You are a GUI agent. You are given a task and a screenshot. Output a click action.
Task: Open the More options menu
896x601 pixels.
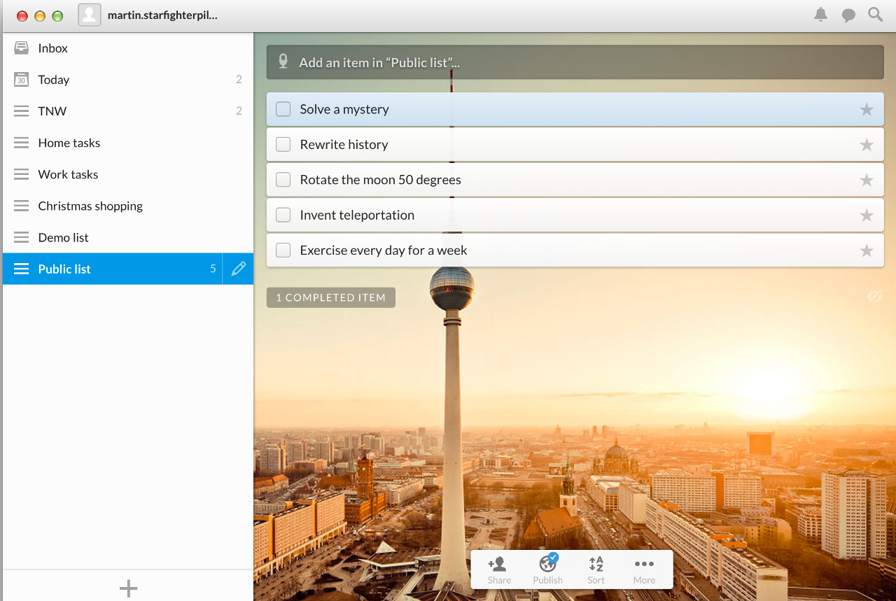coord(644,570)
